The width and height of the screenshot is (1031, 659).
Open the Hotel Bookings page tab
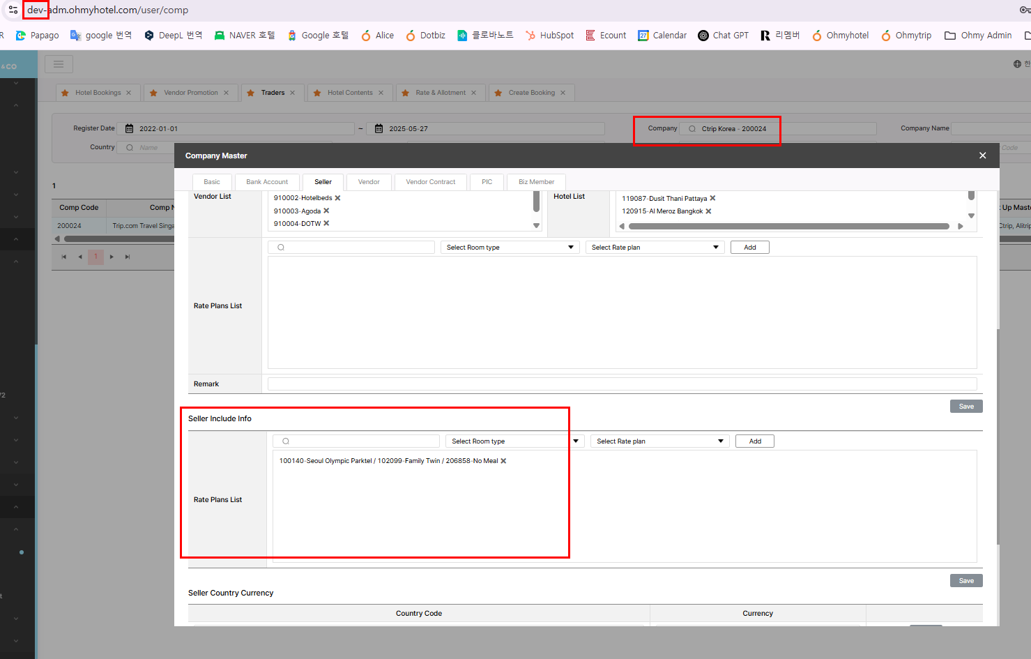pos(98,93)
